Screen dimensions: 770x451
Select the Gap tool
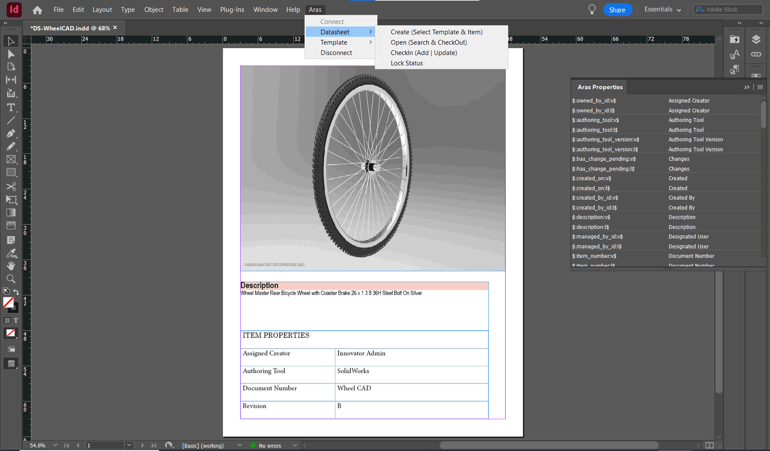pyautogui.click(x=11, y=80)
